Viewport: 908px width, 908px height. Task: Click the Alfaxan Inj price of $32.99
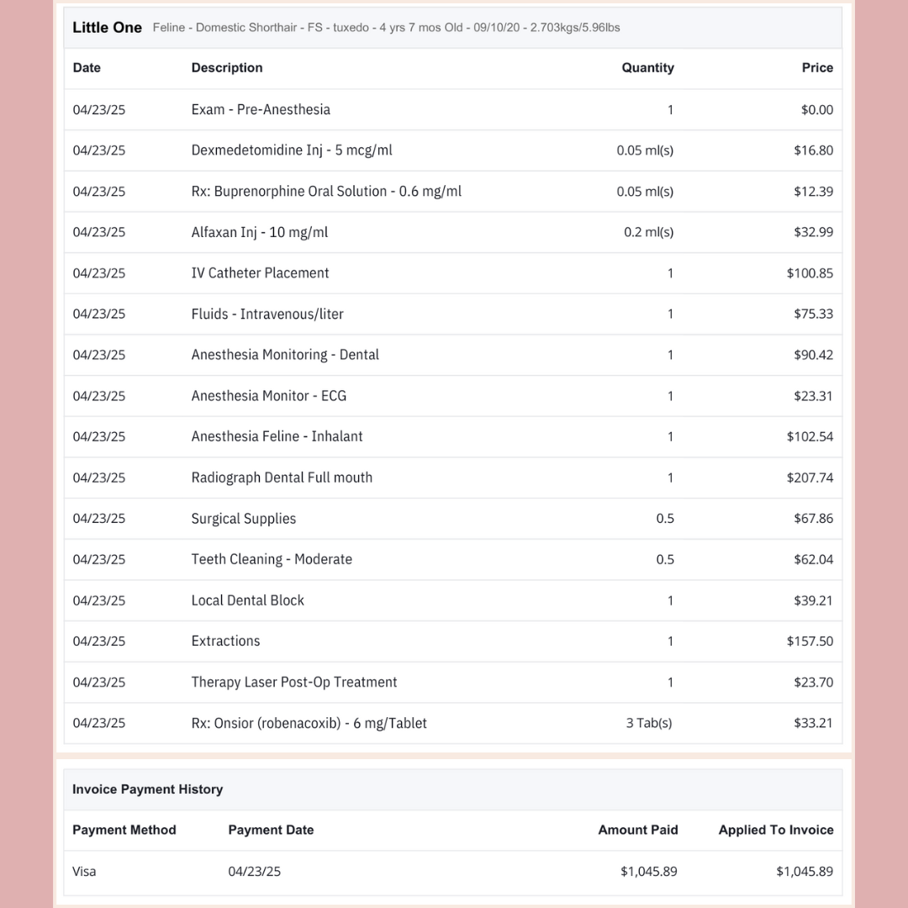(x=813, y=232)
